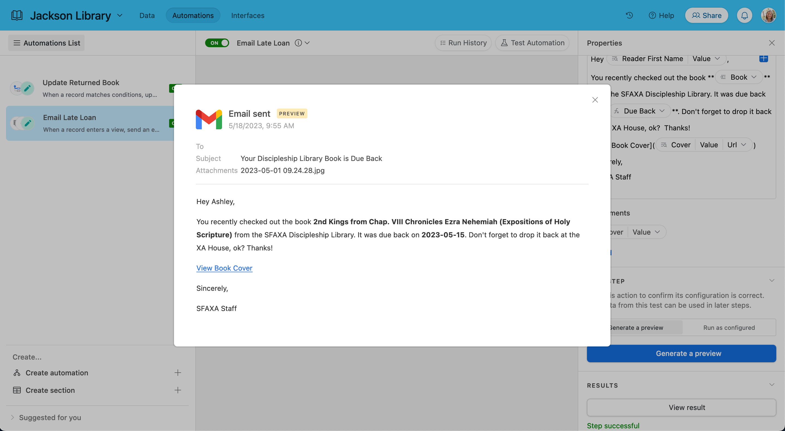The image size is (785, 431).
Task: Click the Automations List button
Action: click(x=46, y=43)
